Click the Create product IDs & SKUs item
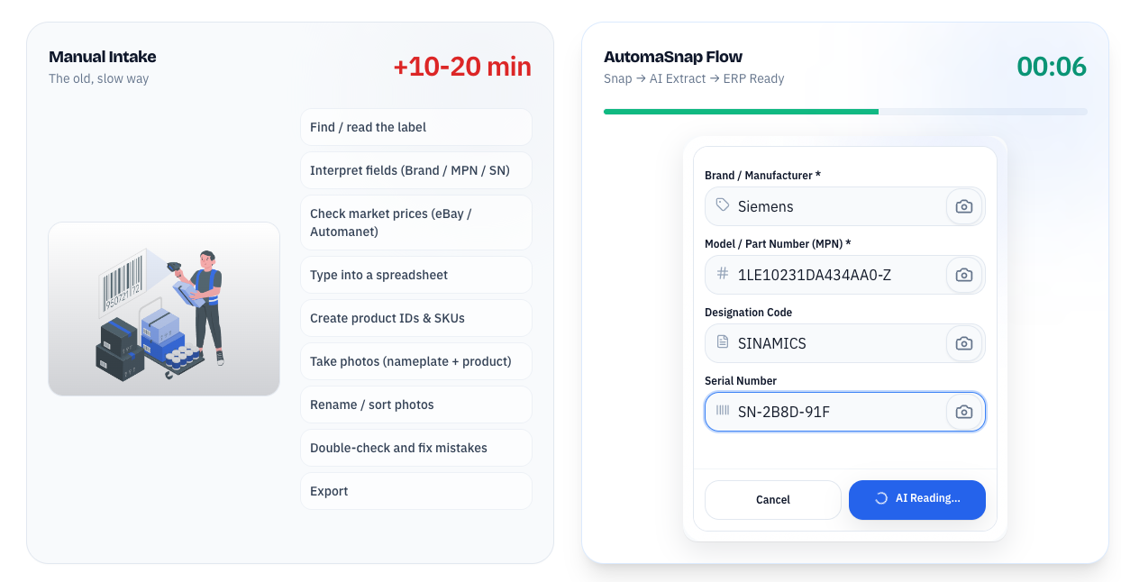Viewport: 1121px width, 582px height. pyautogui.click(x=415, y=317)
